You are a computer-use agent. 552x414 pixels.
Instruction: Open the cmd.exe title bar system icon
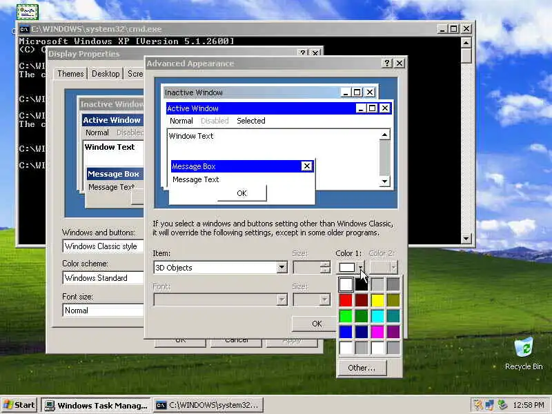(24, 29)
